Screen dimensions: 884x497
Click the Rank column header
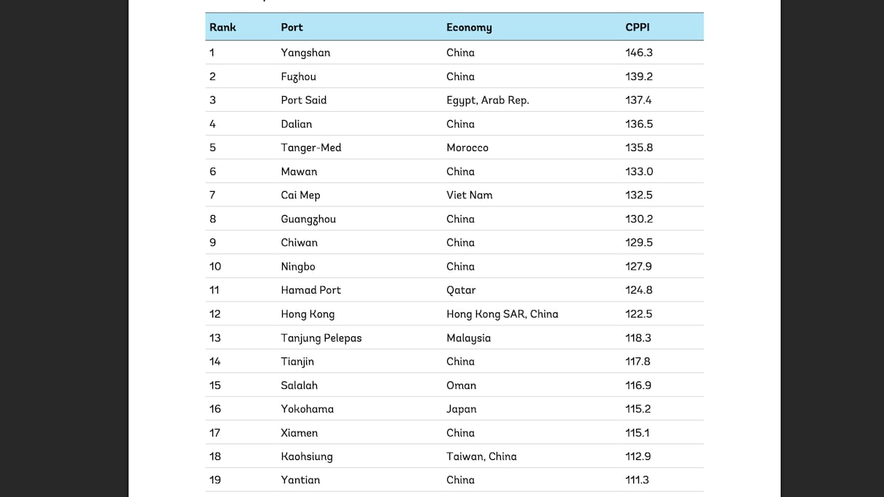tap(222, 28)
